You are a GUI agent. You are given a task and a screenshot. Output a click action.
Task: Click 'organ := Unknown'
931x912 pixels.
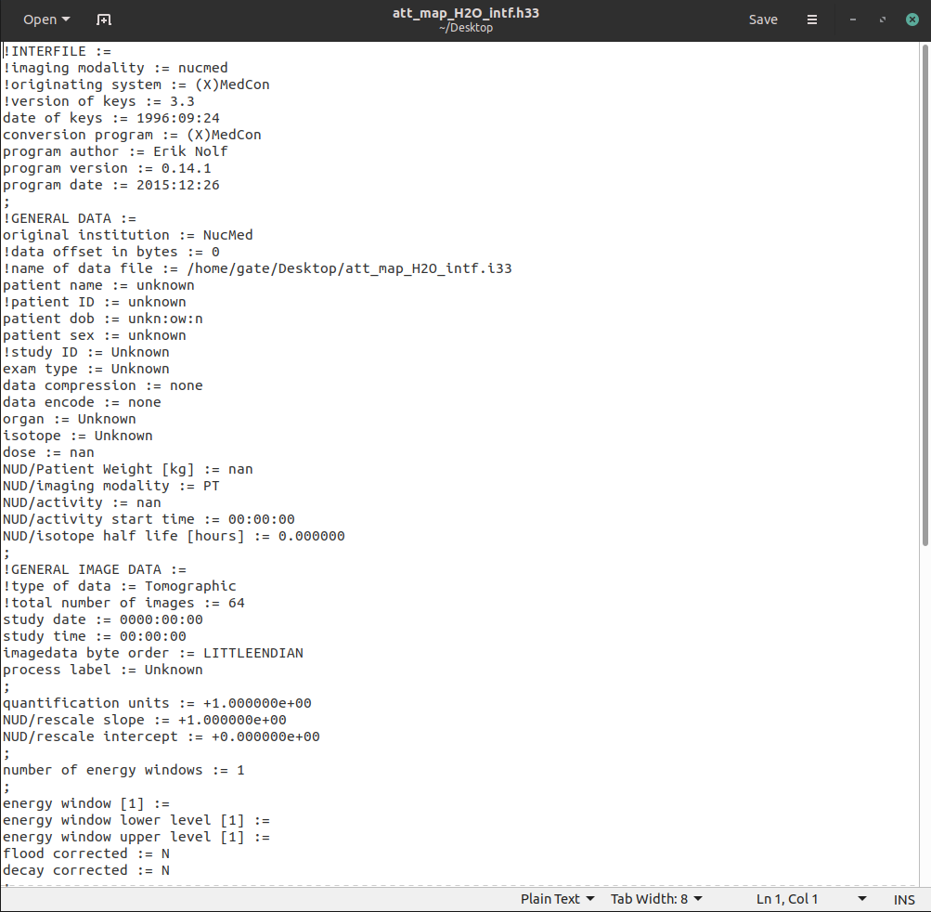[x=70, y=419]
